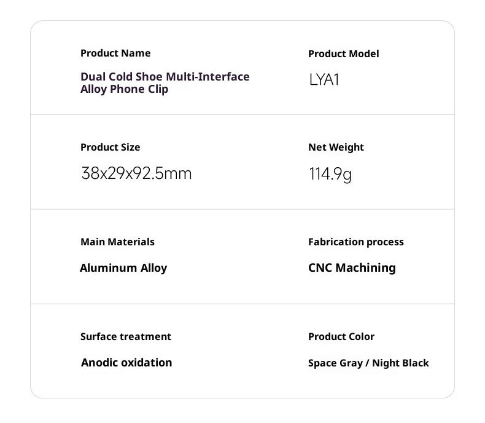This screenshot has height=423, width=485.
Task: Select the 'Dual Cold Shoe Multi-Interface' text line
Action: click(x=165, y=77)
